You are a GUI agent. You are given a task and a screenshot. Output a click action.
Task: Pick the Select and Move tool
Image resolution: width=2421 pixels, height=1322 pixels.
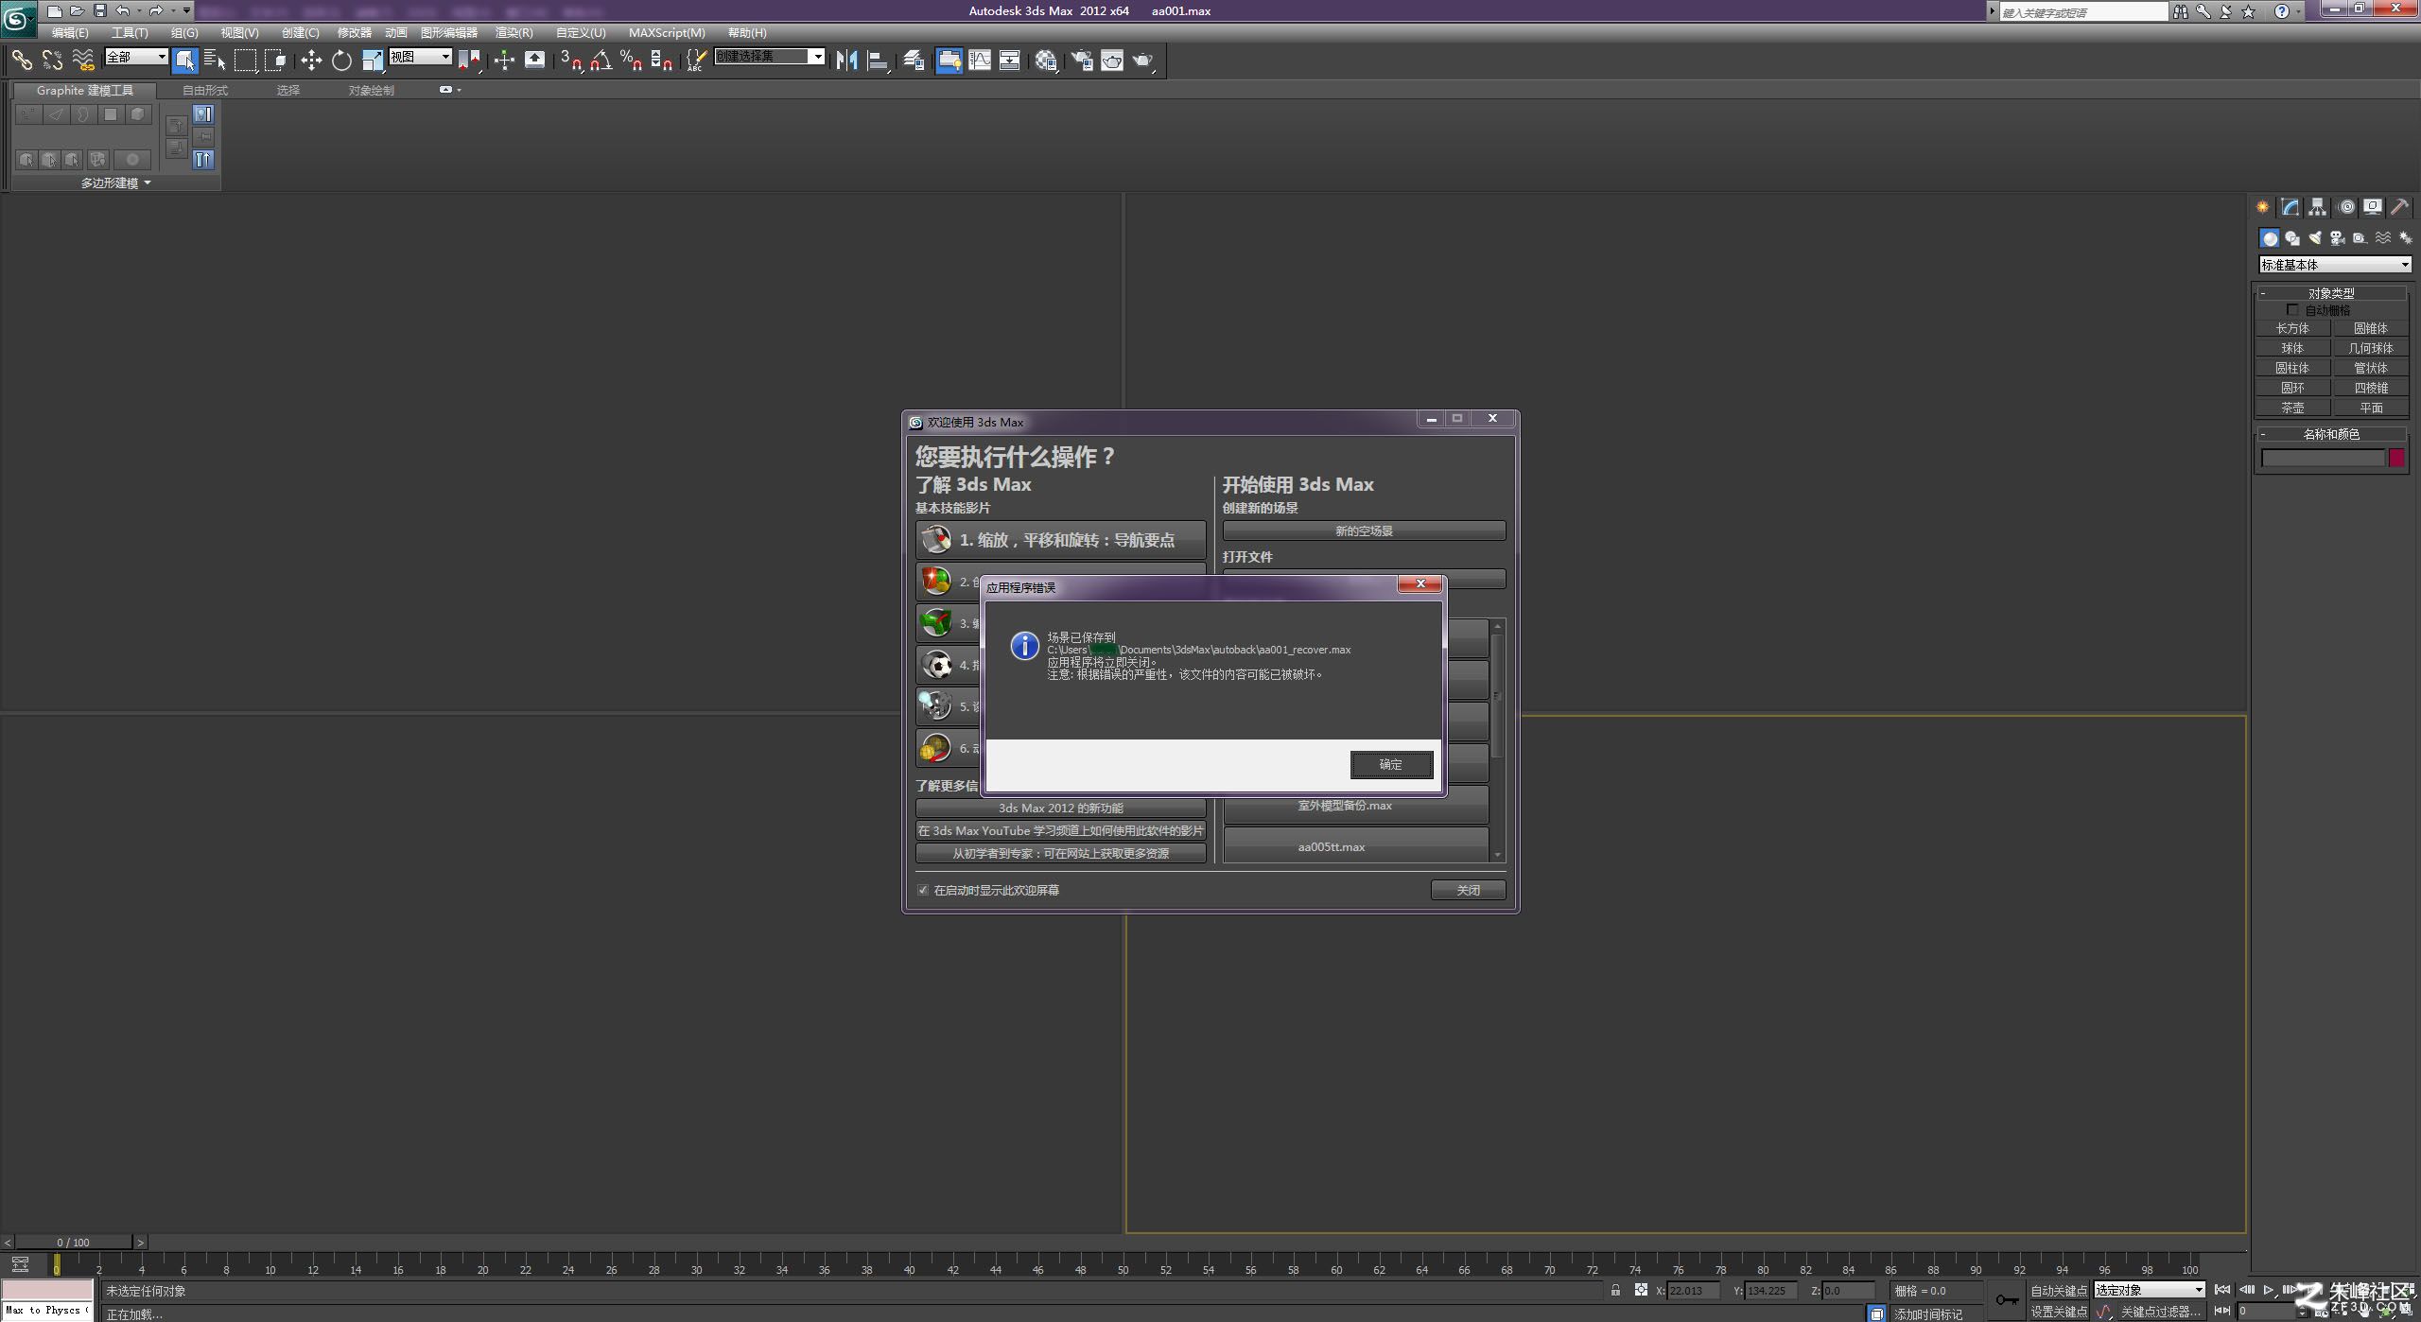(x=311, y=61)
